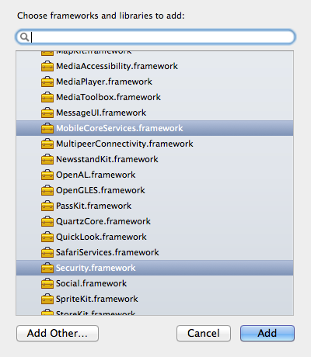This screenshot has height=357, width=311.
Task: Click the SpriteKit.framework toolbox icon
Action: (x=47, y=299)
